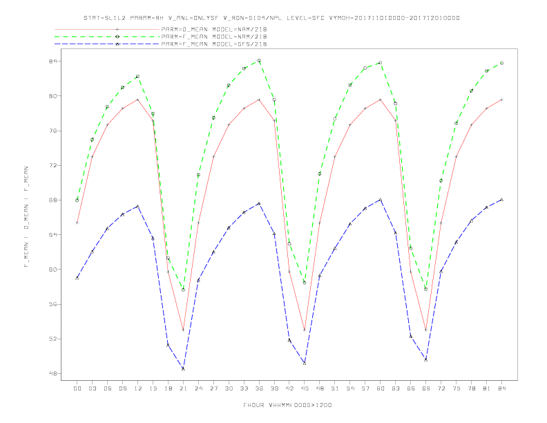Click the x-axis tick label 81
The width and height of the screenshot is (547, 423).
click(x=487, y=388)
